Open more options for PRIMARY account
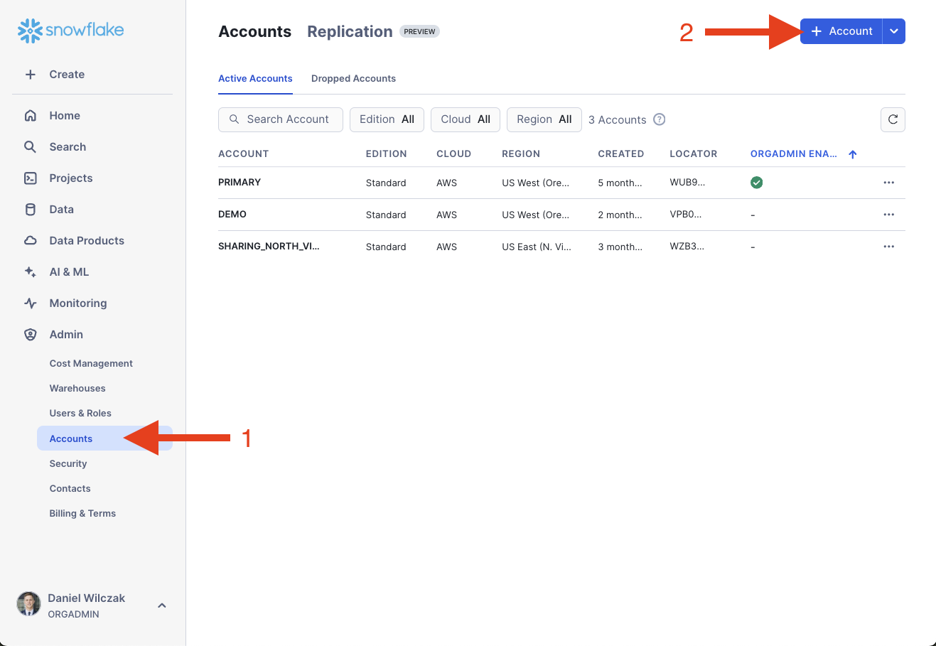This screenshot has height=646, width=936. [x=888, y=183]
